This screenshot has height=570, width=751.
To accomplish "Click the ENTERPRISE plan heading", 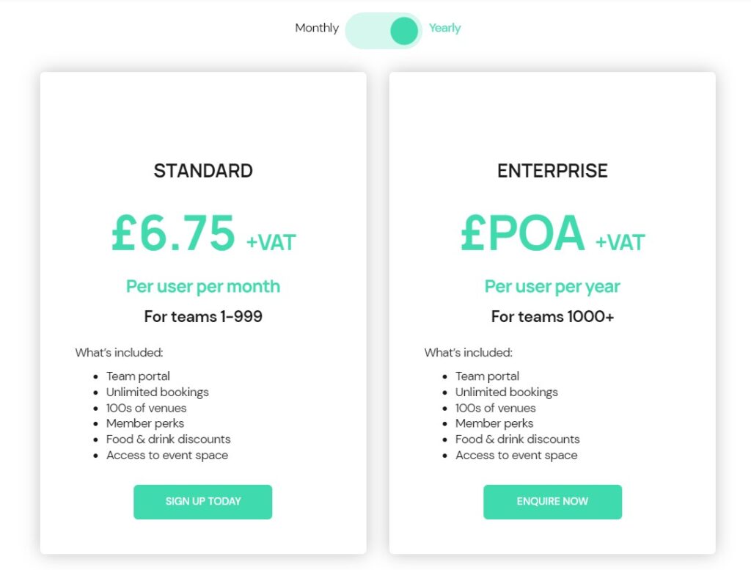I will pyautogui.click(x=552, y=171).
